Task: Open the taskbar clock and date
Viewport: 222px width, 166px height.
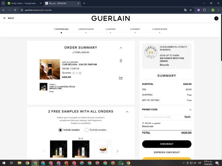Action: click(208, 163)
